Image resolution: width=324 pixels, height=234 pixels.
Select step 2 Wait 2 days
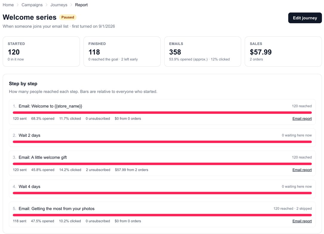162,138
